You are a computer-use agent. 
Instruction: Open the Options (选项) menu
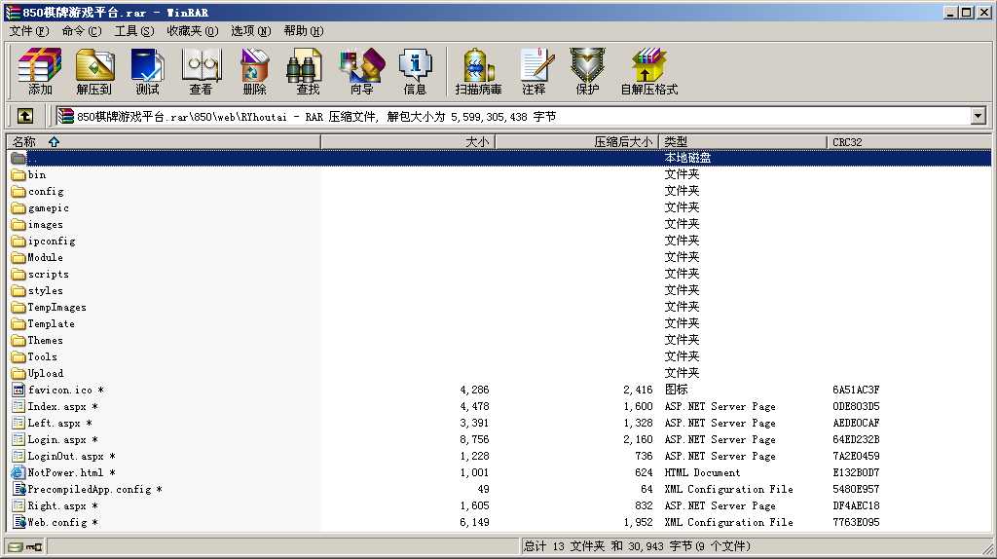click(x=250, y=30)
